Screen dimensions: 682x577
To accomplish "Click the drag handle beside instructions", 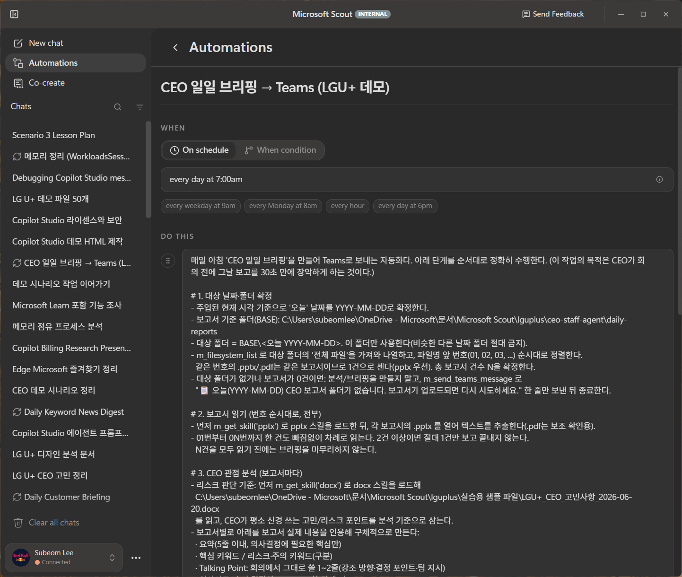I will (x=168, y=261).
